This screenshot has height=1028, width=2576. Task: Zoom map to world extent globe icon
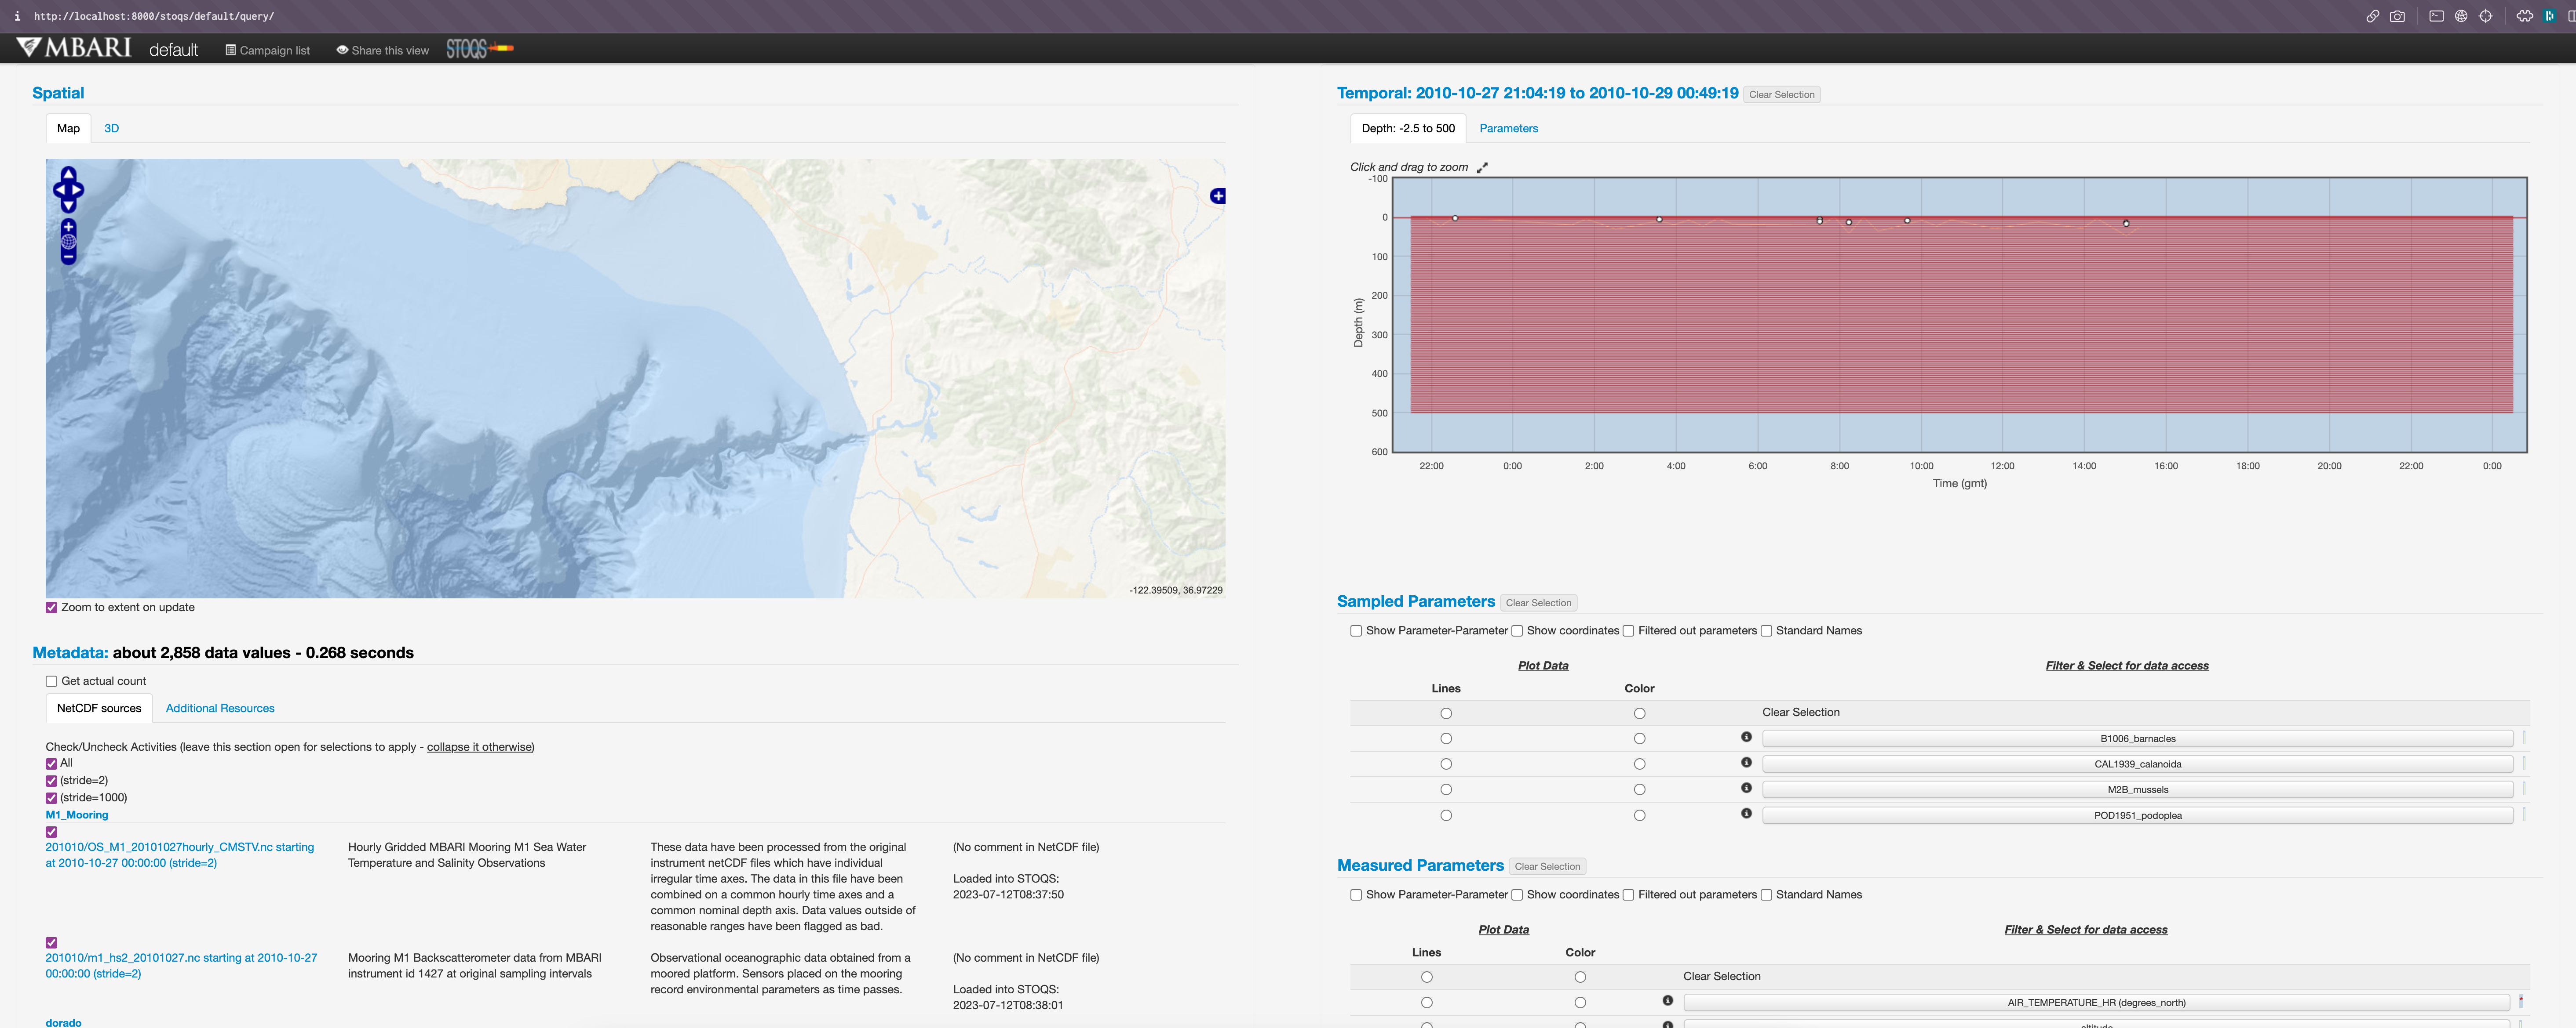pyautogui.click(x=68, y=242)
